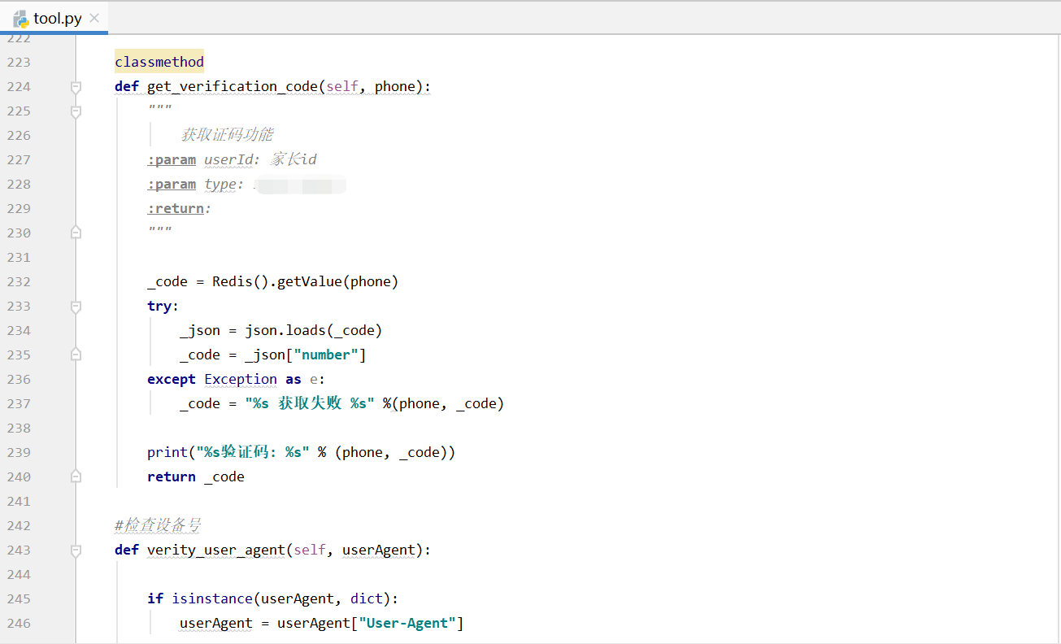Click isinstance(userAgent, dict) on line 245
This screenshot has height=644, width=1061.
[281, 598]
